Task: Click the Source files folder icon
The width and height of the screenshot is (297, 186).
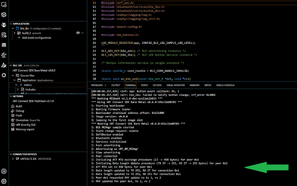Action: pos(17,76)
